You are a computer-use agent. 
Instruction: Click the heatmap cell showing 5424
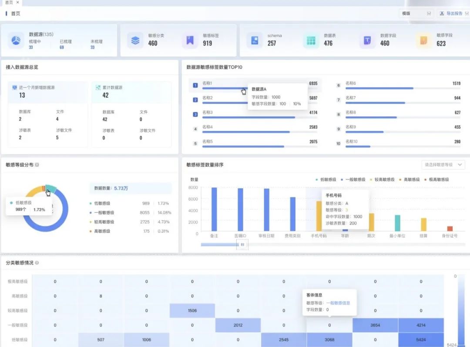tap(421, 340)
